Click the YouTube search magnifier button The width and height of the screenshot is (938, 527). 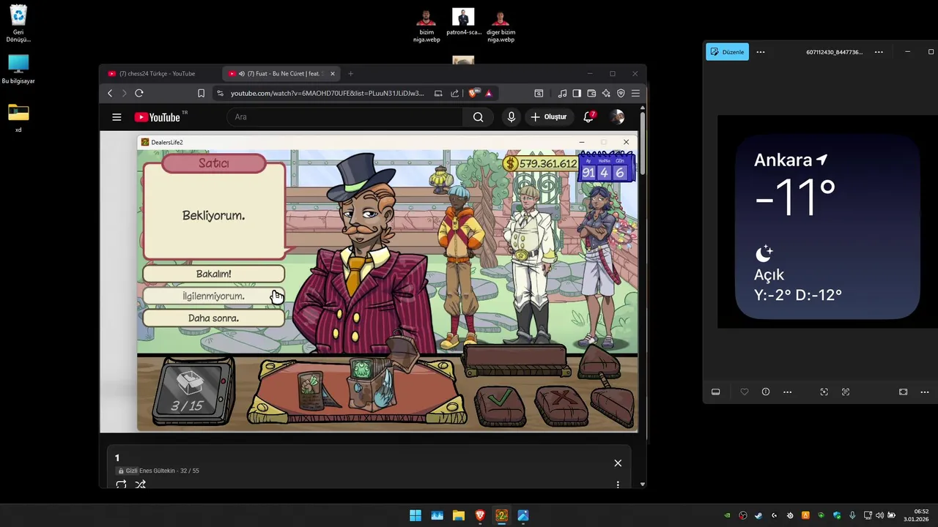[x=478, y=117]
